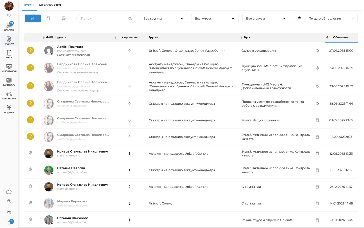Click the Aa text search icon
Screen dimensions: 364x228
(9, 212)
